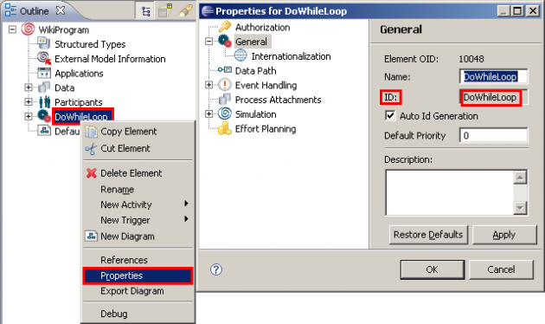This screenshot has height=324, width=545.
Task: Click the Default Priority field
Action: click(x=494, y=135)
